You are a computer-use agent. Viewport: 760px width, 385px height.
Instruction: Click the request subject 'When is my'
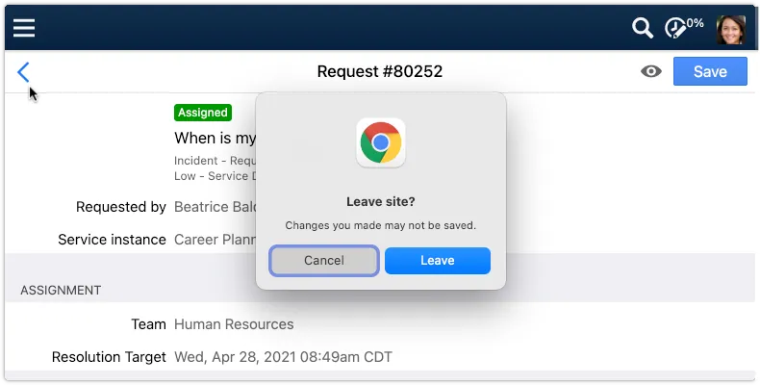click(x=215, y=139)
